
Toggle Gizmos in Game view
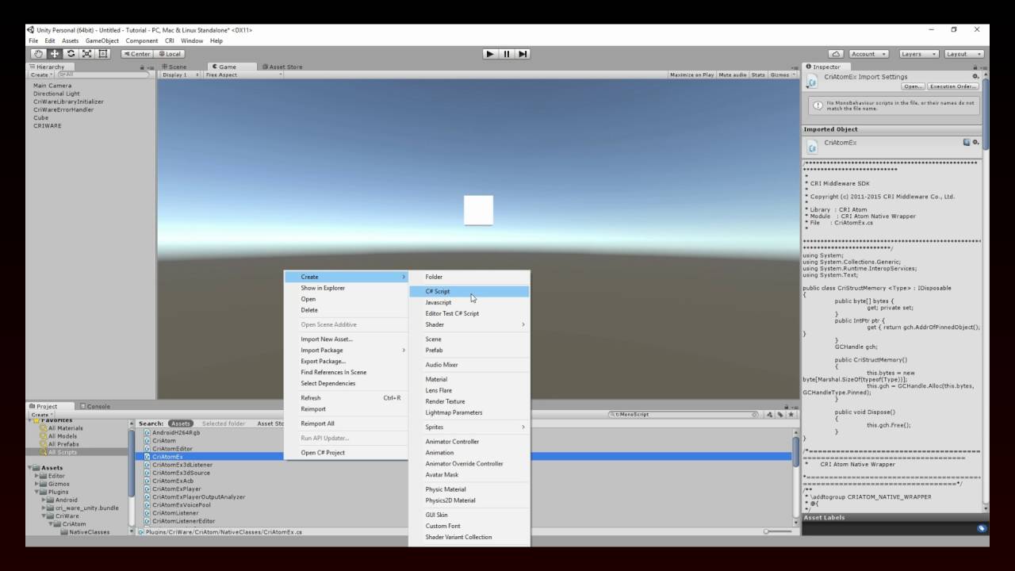[x=782, y=75]
